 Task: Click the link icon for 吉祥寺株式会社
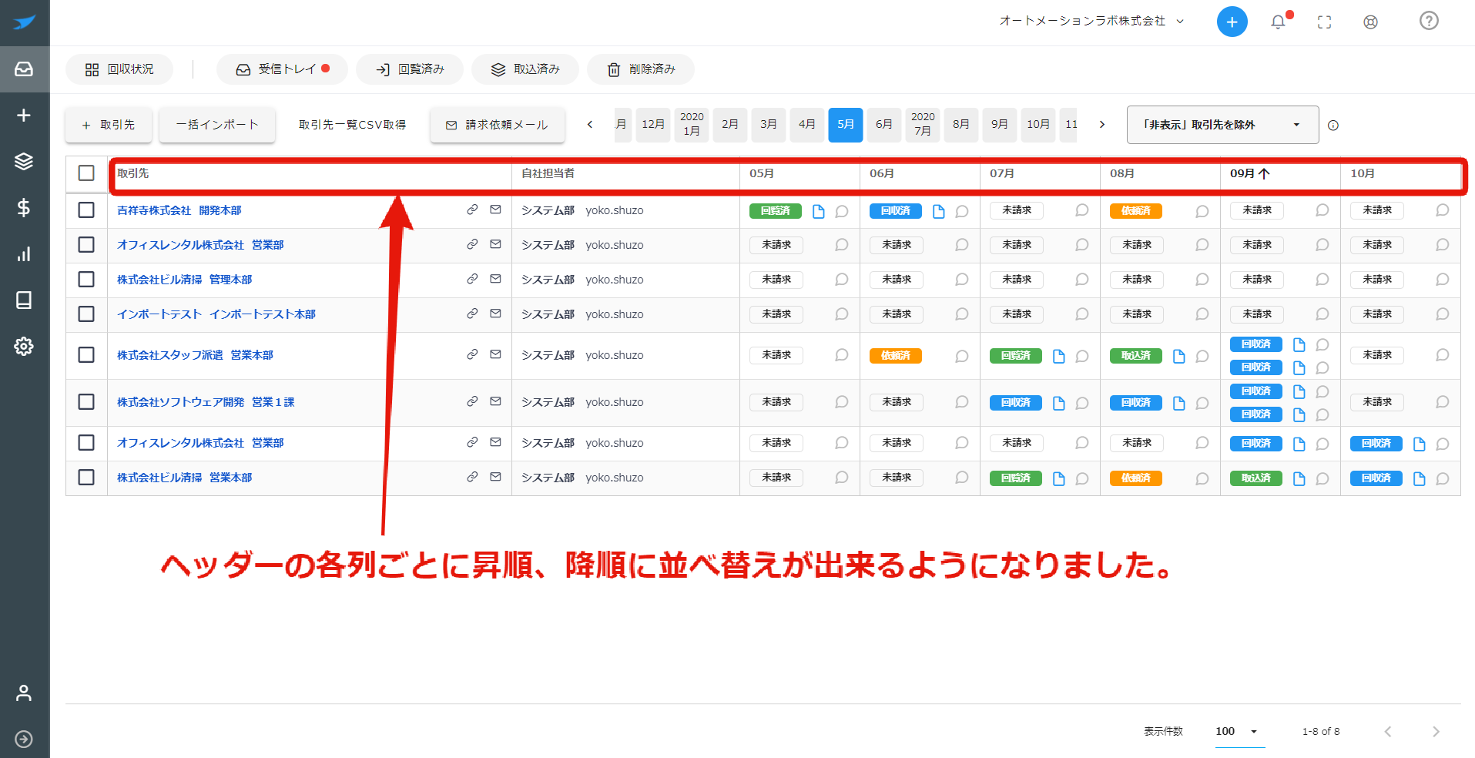pyautogui.click(x=472, y=210)
